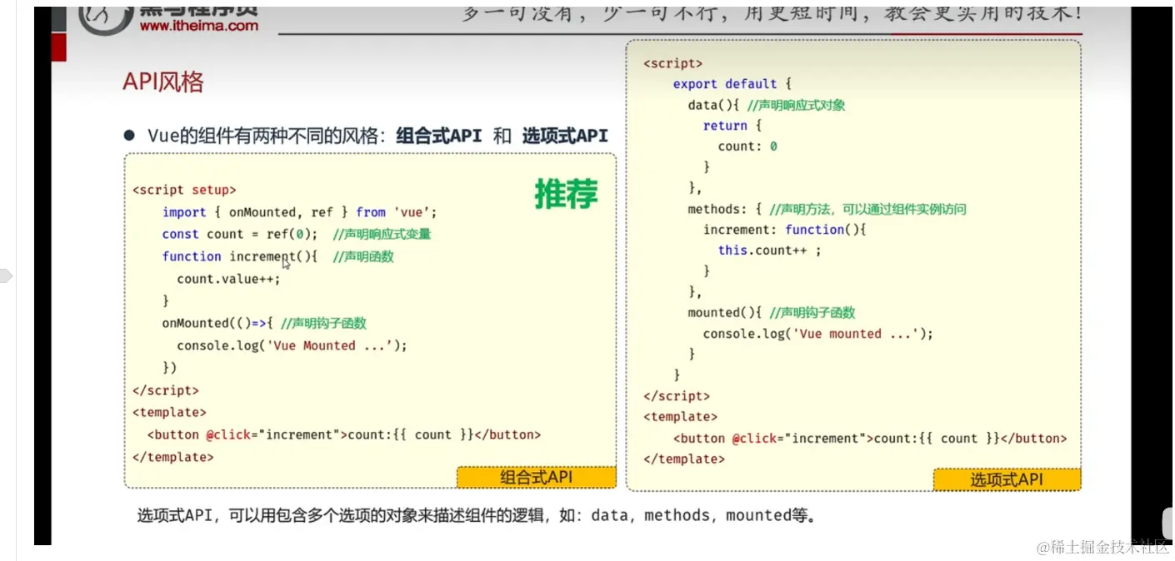Click 'console.log' line in the 组合式API panel

click(292, 345)
